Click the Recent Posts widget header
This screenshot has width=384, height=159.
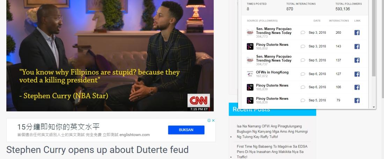272,109
